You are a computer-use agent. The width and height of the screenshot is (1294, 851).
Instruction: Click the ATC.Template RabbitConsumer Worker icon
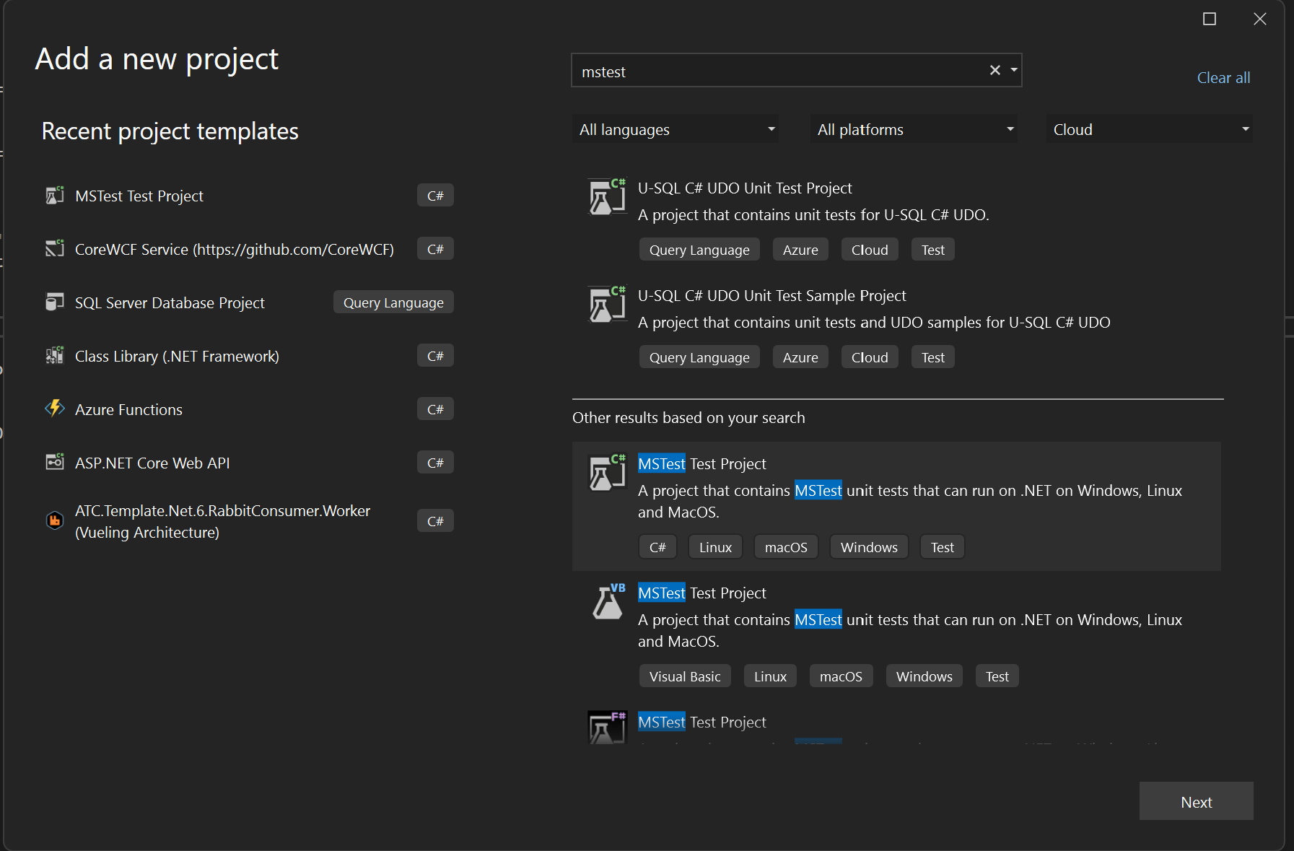click(x=55, y=521)
